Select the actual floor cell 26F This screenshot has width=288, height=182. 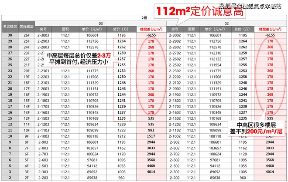click(x=27, y=35)
